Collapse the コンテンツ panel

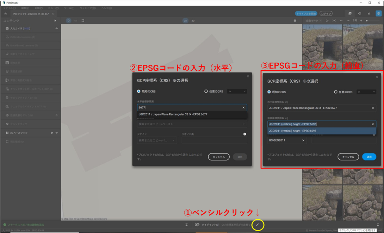click(55, 20)
